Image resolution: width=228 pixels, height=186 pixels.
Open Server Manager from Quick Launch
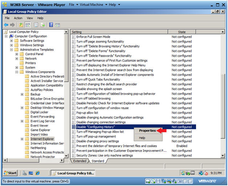pos(24,173)
